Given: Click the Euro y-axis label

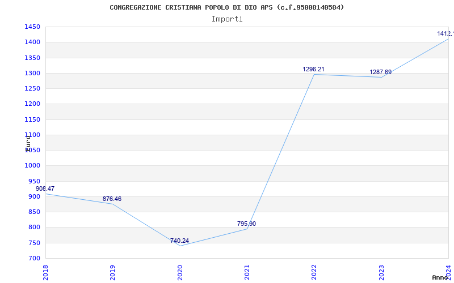Looking at the screenshot, I should click(x=28, y=144).
